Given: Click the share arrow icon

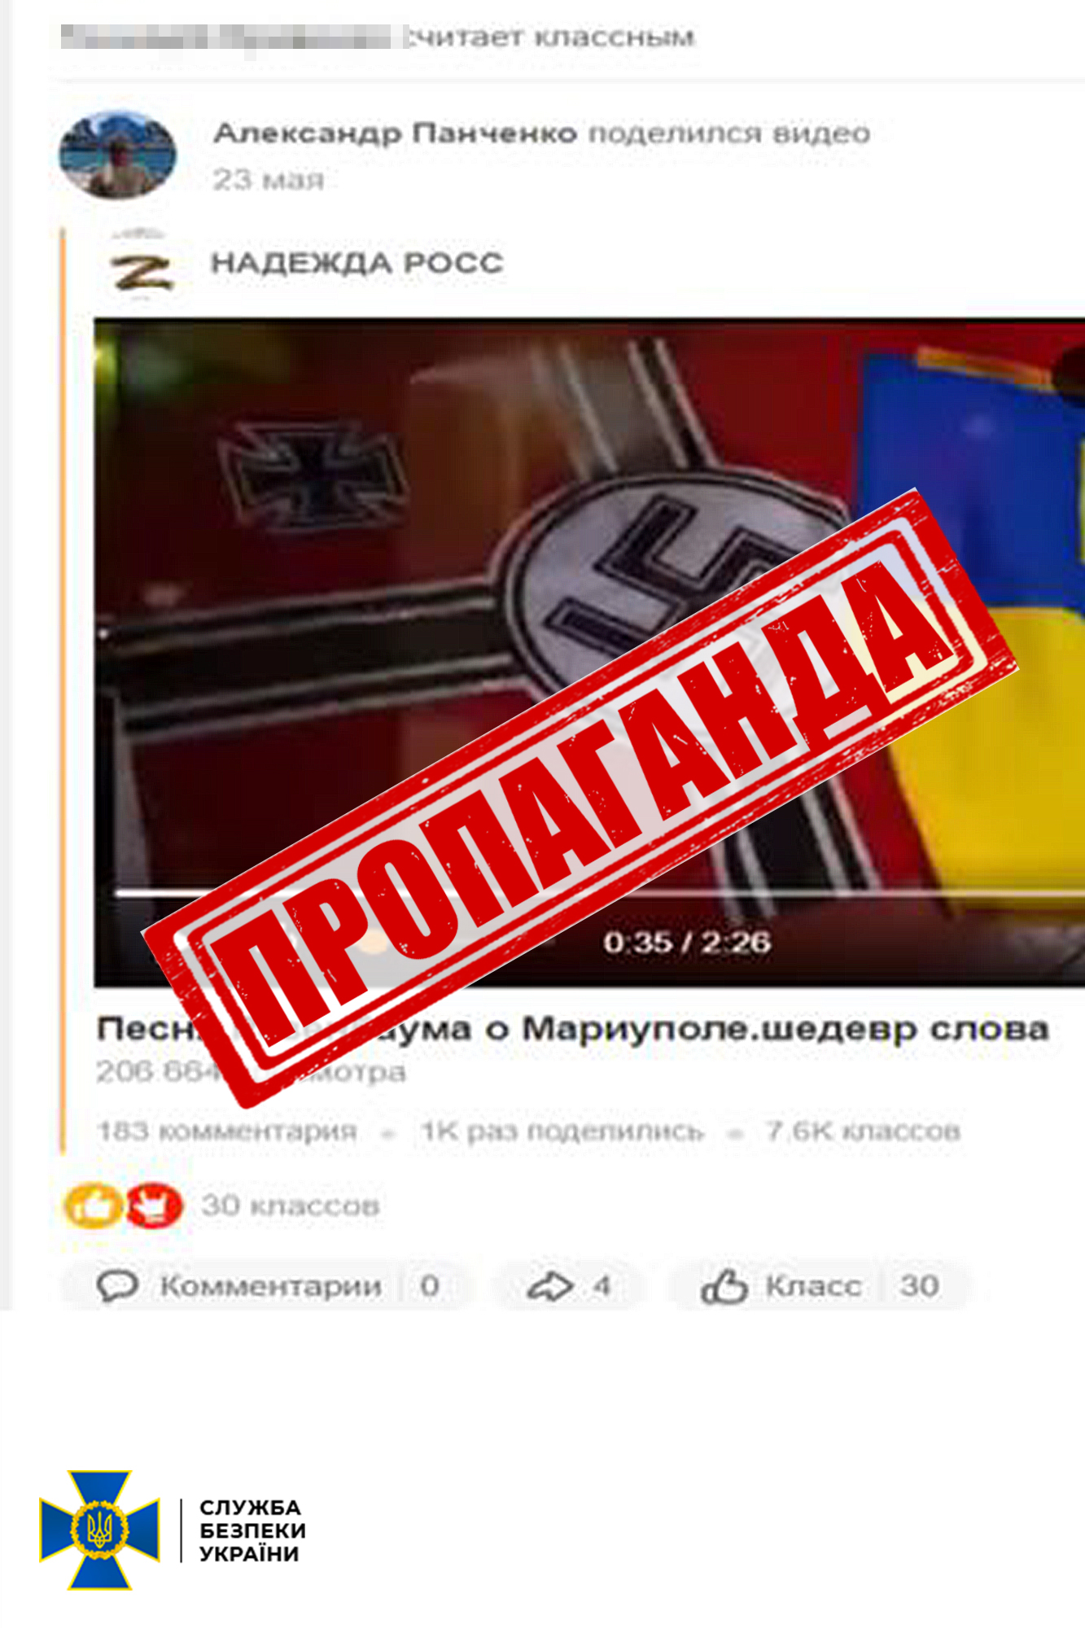Looking at the screenshot, I should coord(550,1286).
